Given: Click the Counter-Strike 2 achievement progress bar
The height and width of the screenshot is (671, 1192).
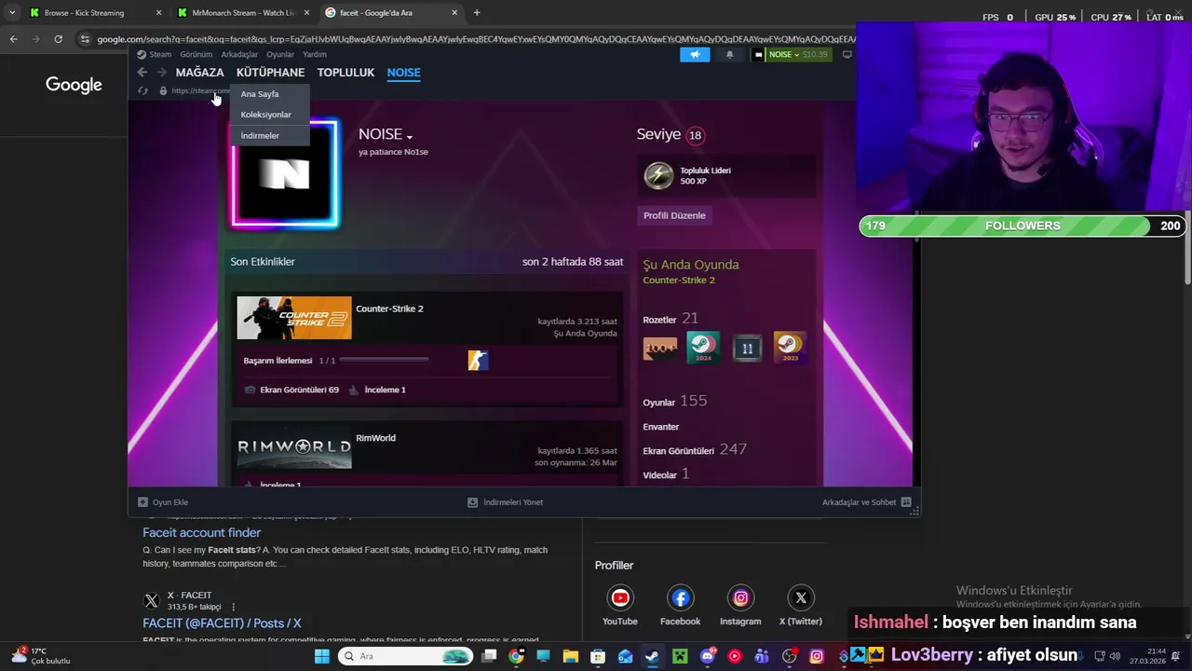Looking at the screenshot, I should [384, 360].
